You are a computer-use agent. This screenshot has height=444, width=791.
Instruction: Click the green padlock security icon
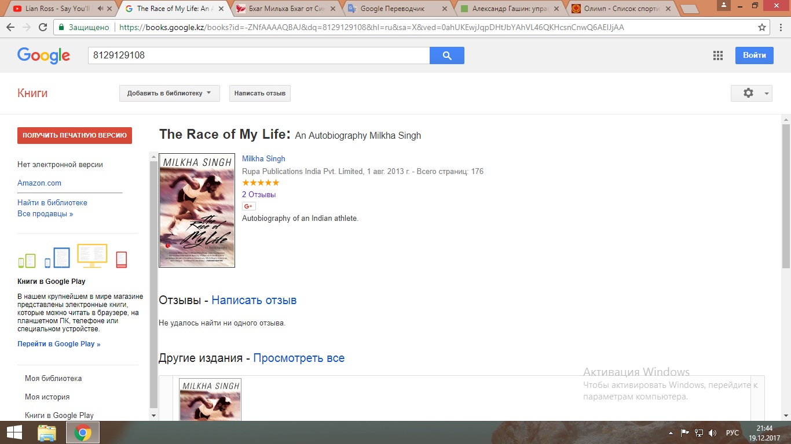[61, 27]
